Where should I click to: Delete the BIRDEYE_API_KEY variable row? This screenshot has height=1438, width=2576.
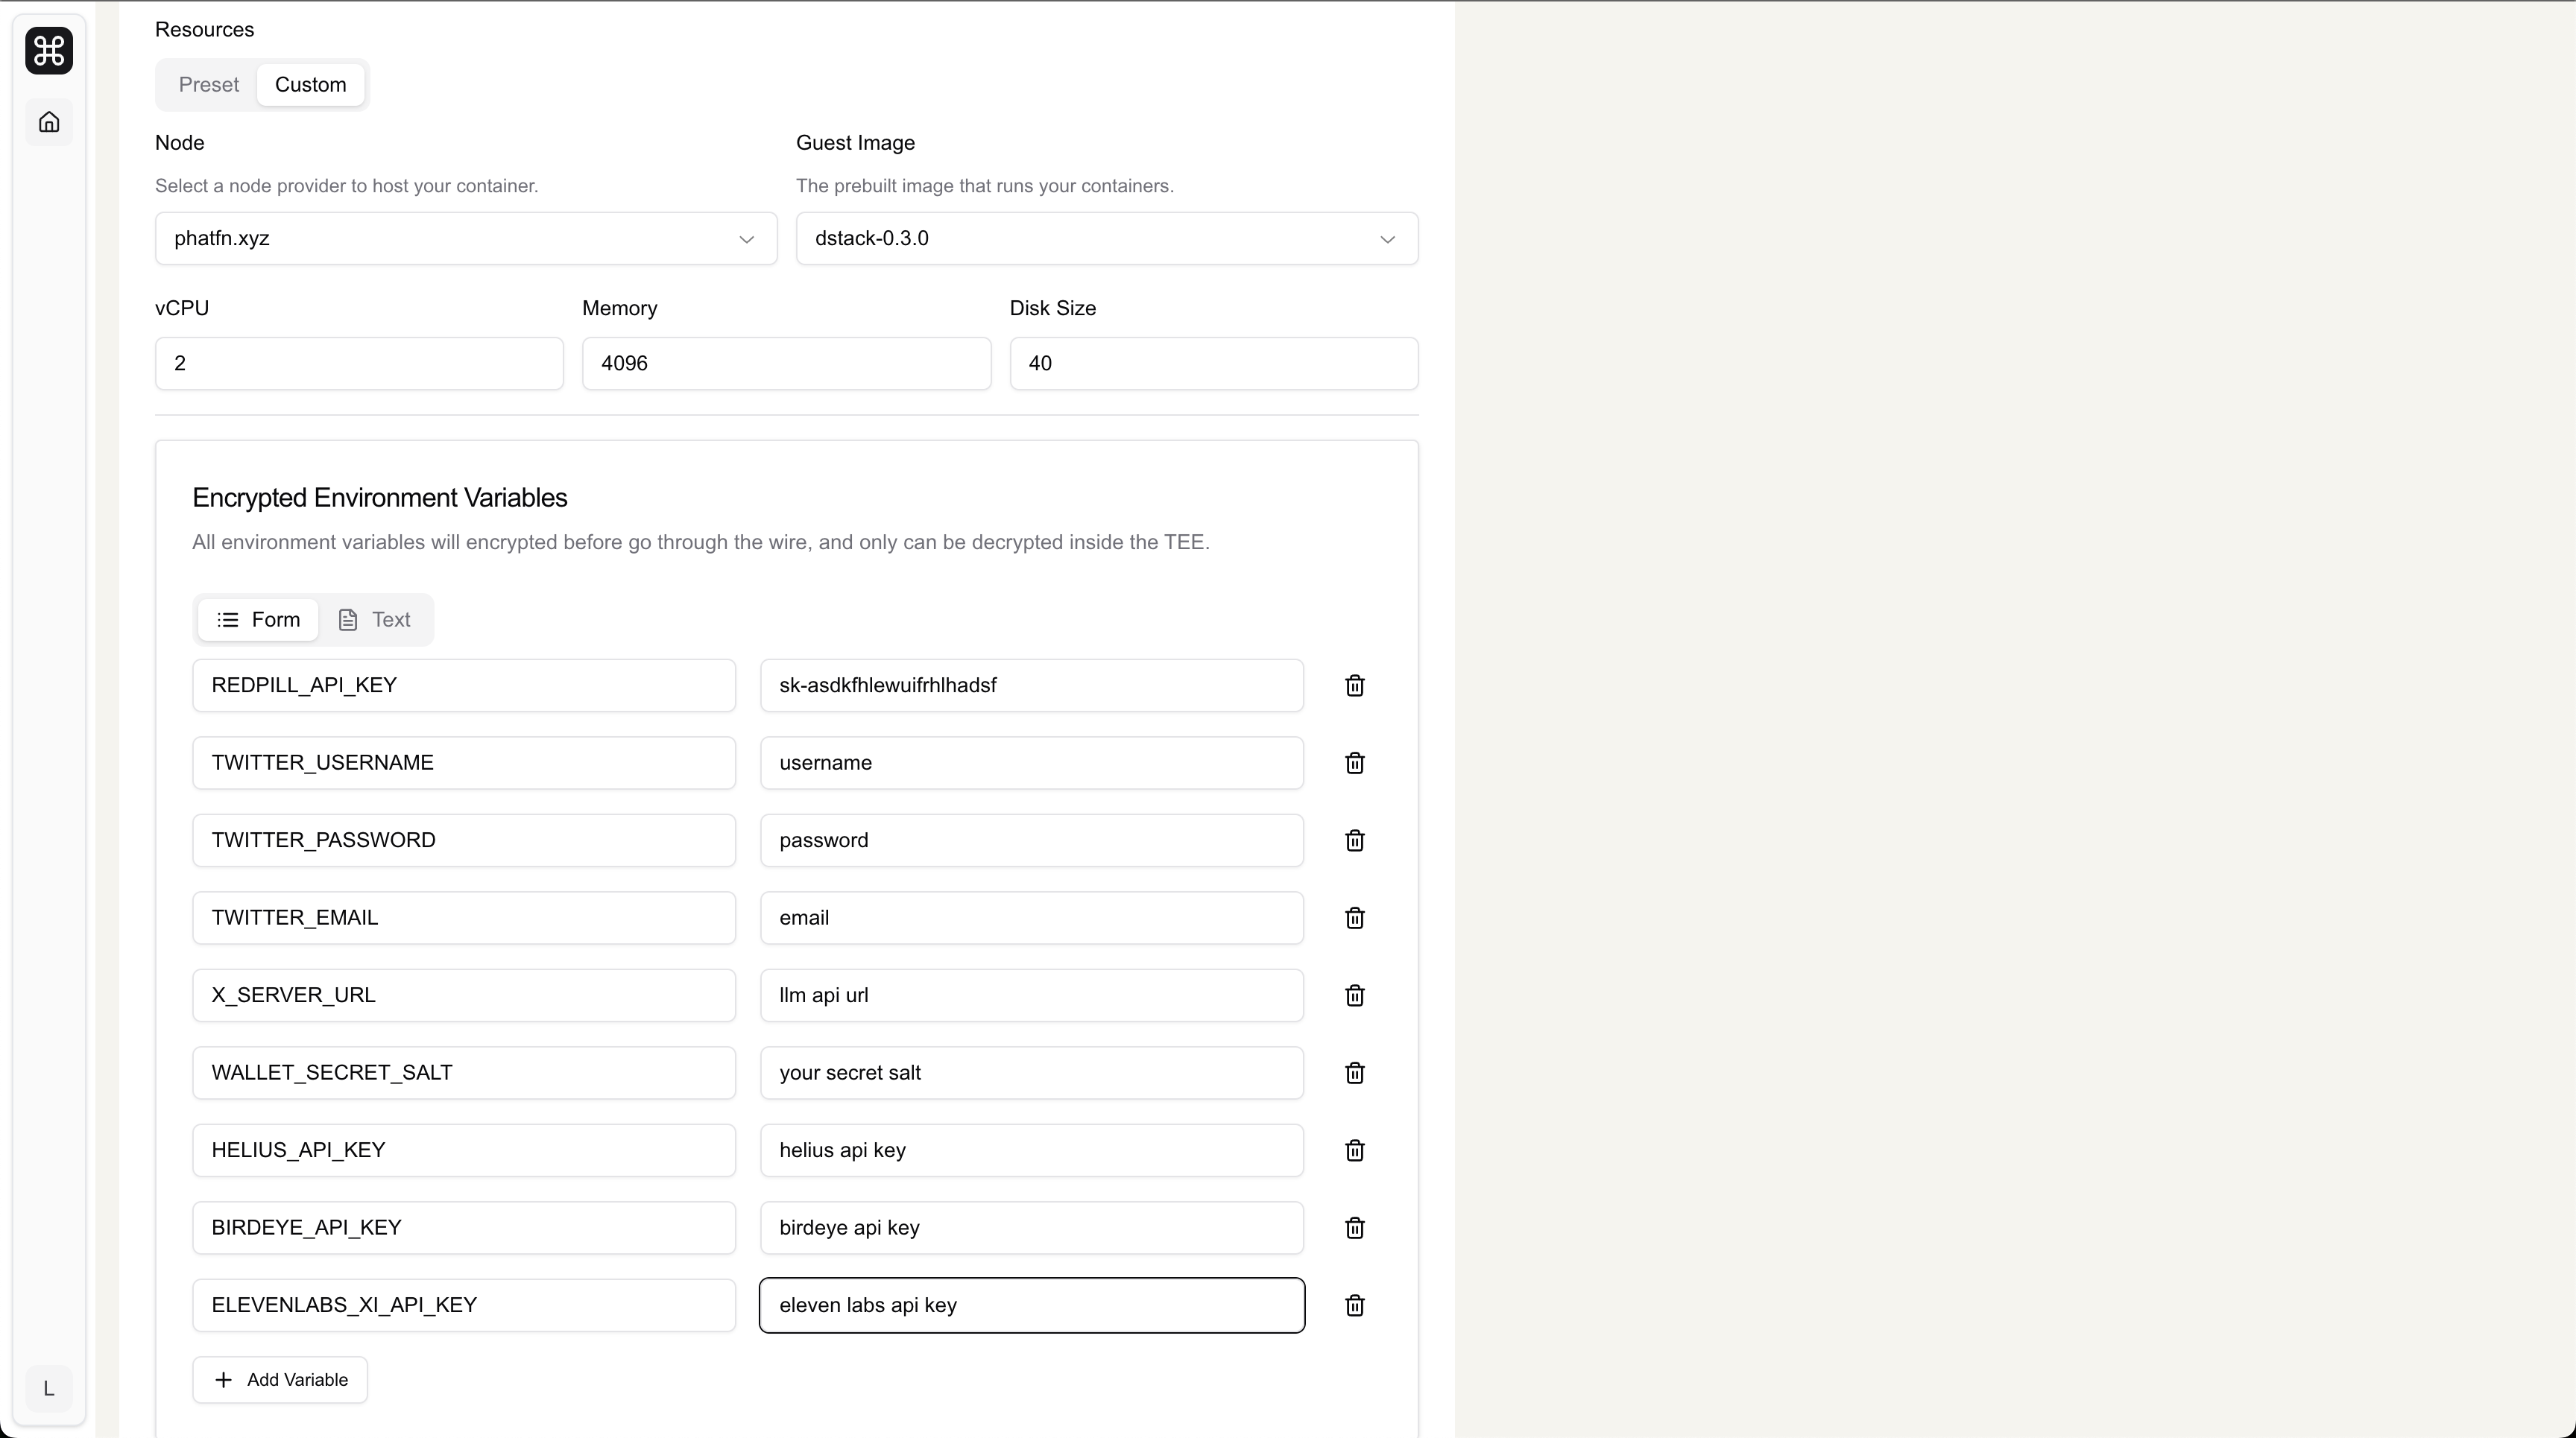pos(1354,1228)
